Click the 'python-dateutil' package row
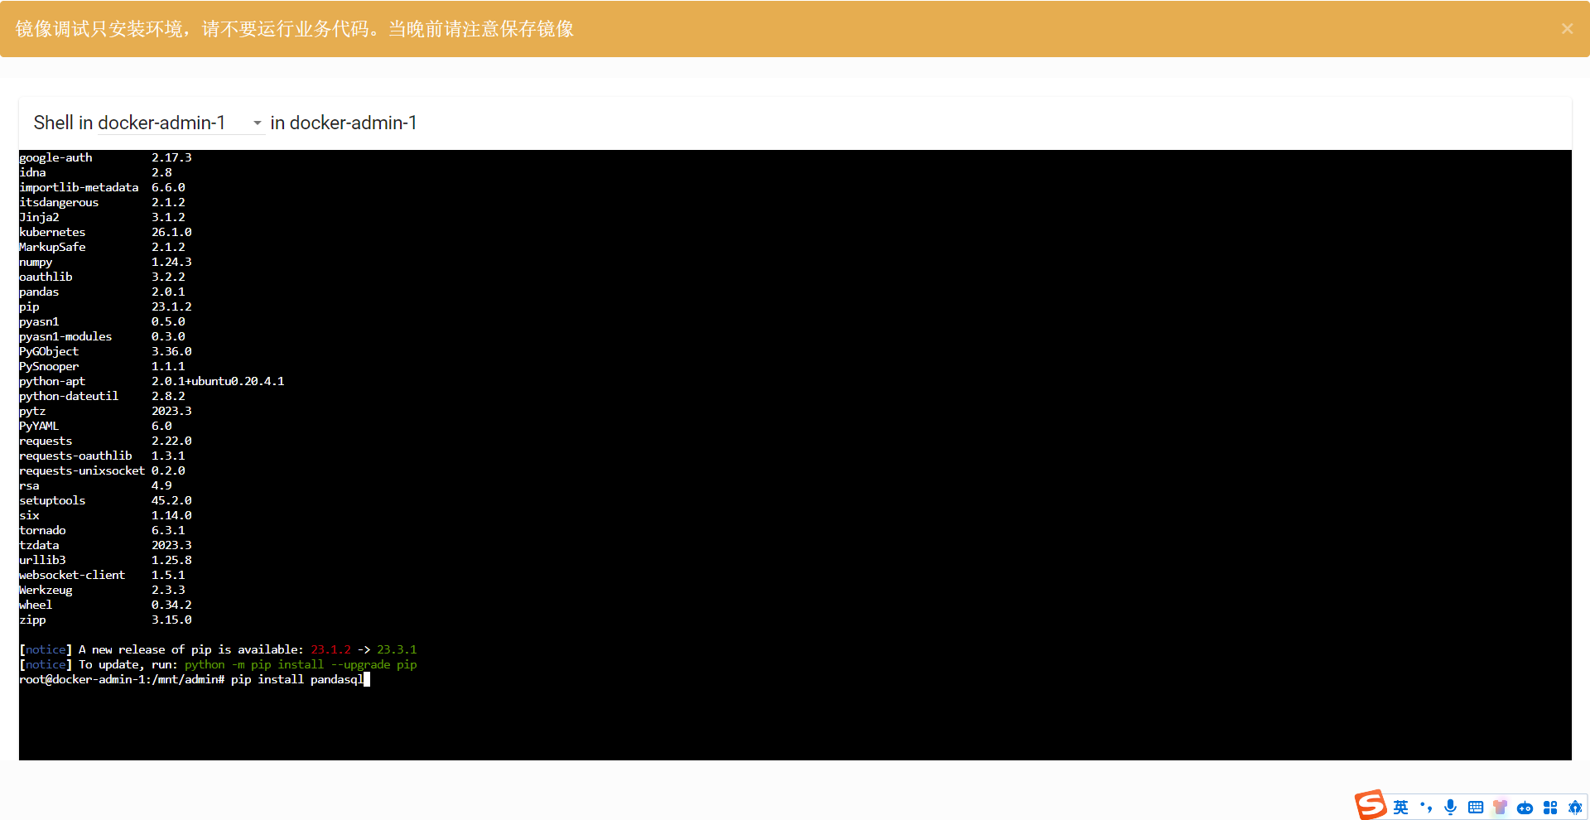Image resolution: width=1590 pixels, height=820 pixels. (x=102, y=396)
